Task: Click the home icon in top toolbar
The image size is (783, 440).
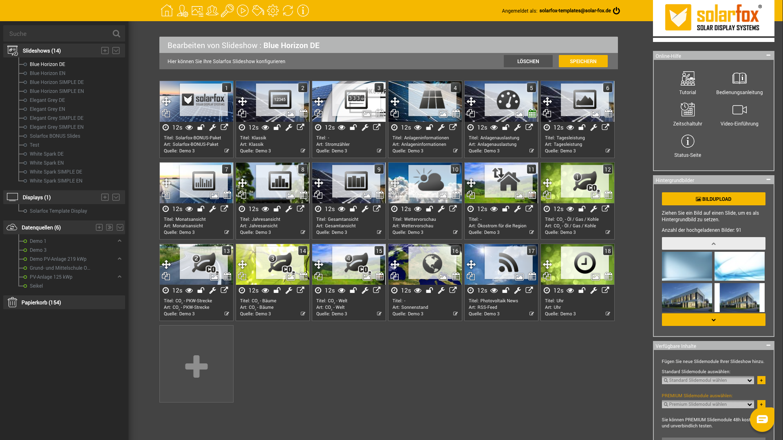Action: tap(166, 11)
